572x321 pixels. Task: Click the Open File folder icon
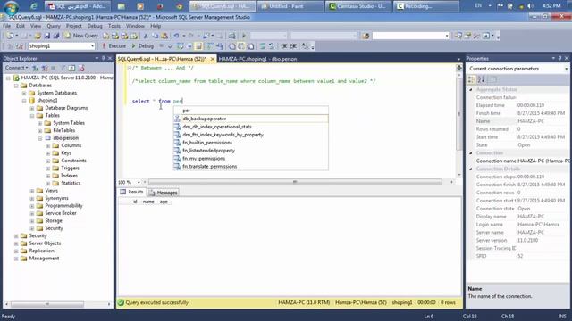coord(38,36)
